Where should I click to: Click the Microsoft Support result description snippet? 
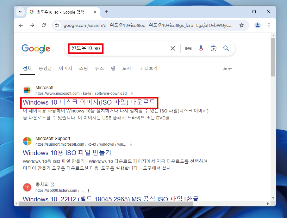(x=115, y=165)
